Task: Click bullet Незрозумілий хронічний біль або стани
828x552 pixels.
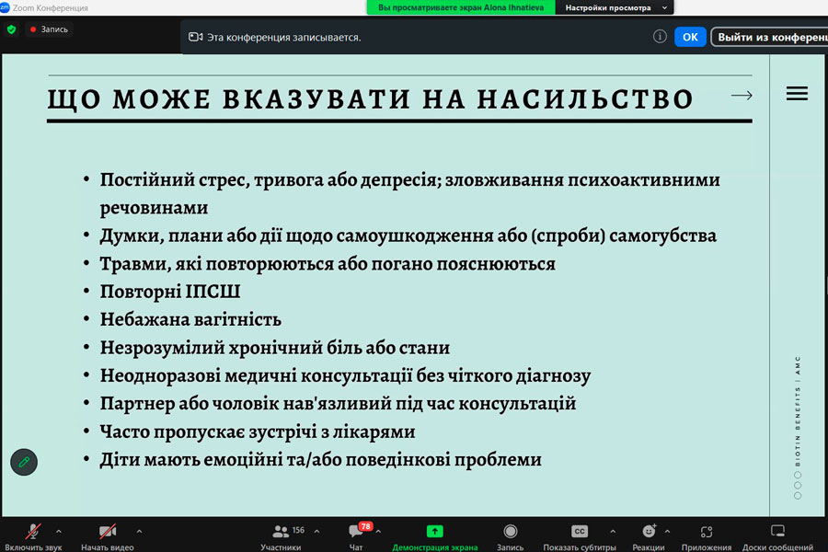Action: pos(274,348)
